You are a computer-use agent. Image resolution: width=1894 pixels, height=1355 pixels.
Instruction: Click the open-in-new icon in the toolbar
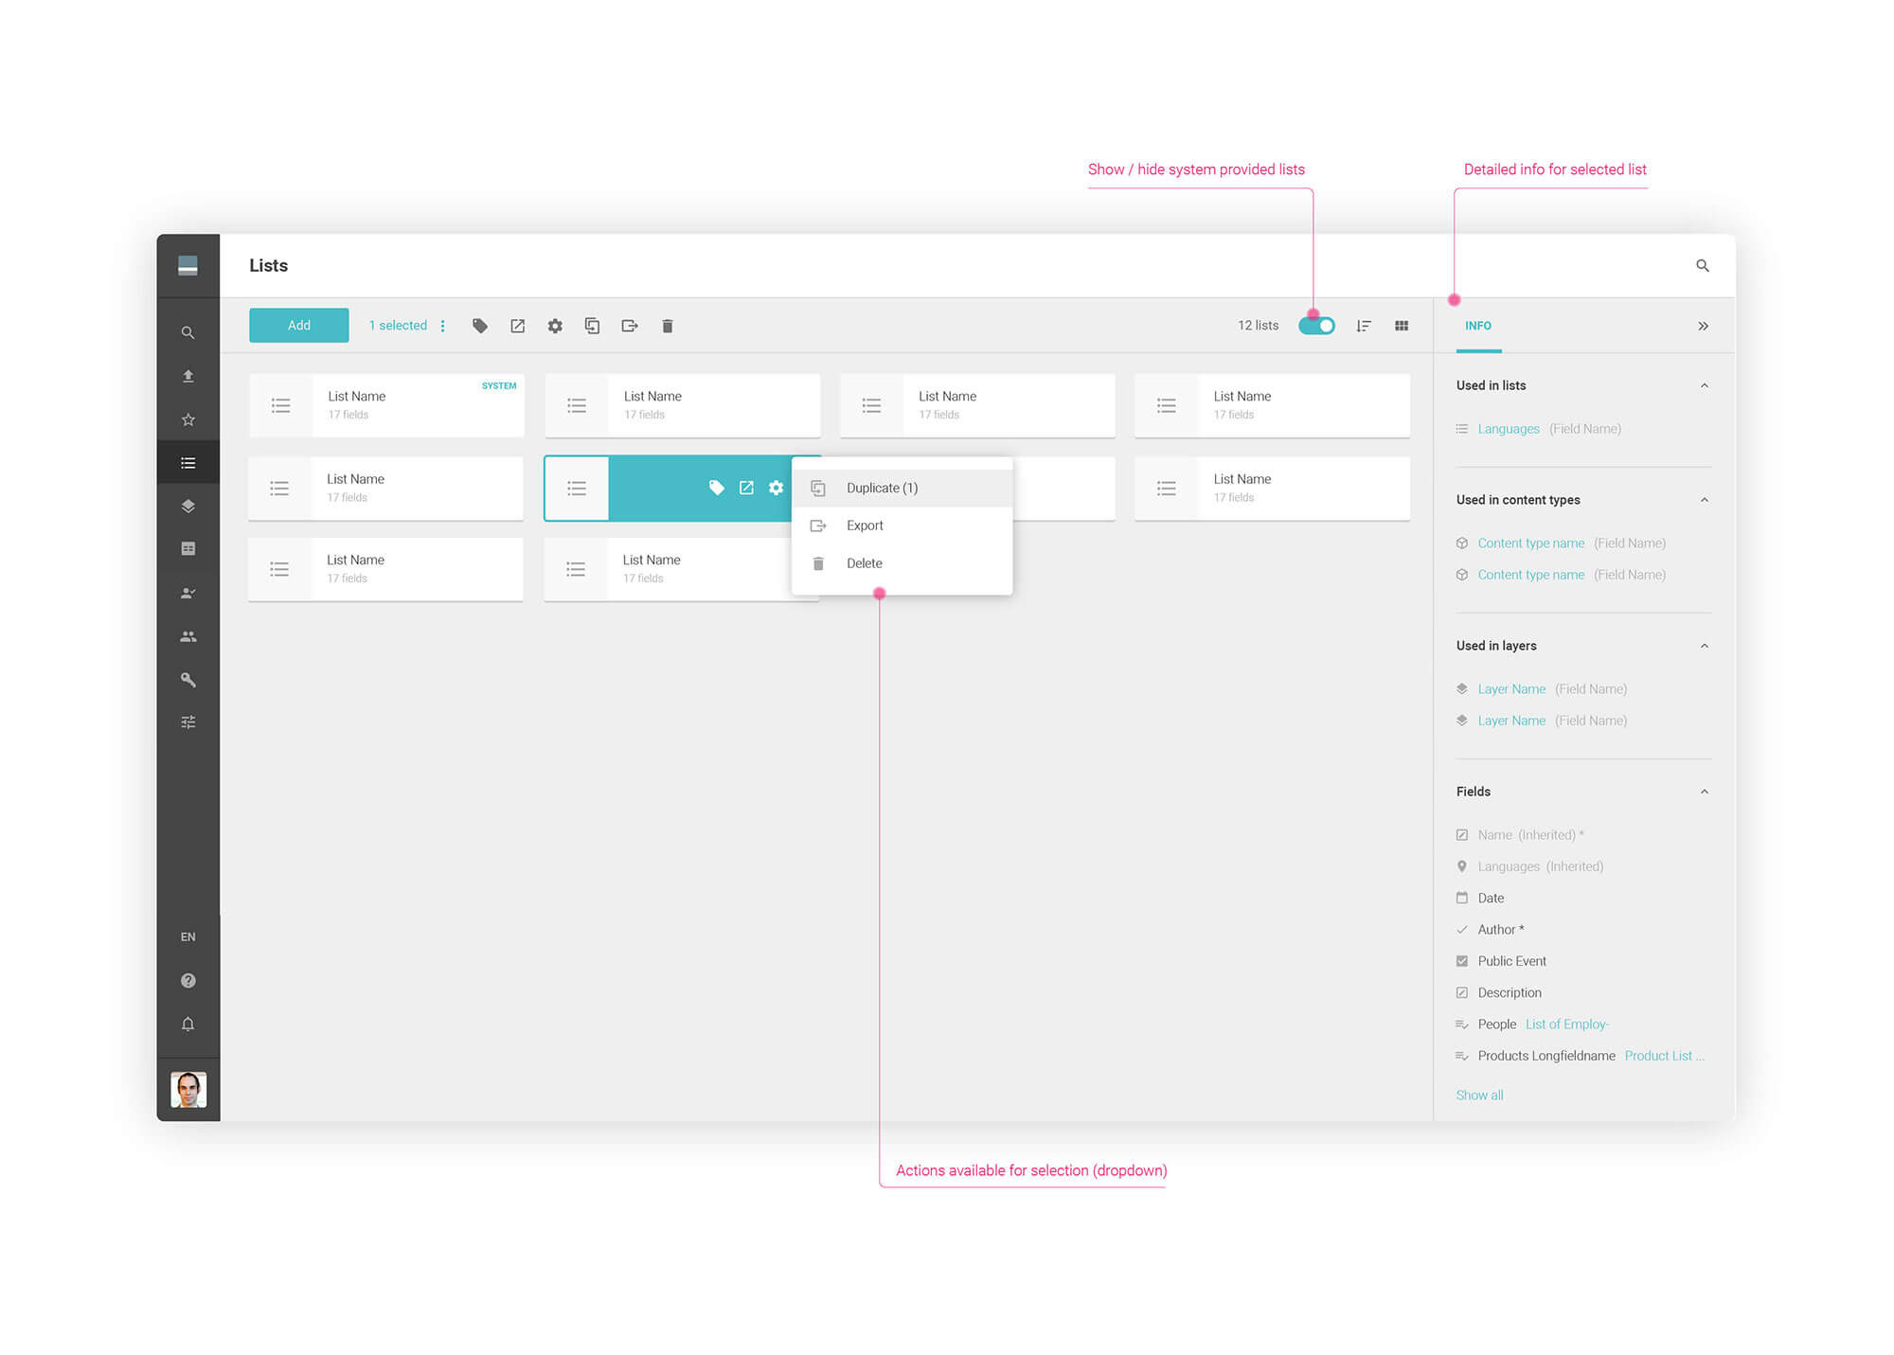coord(517,326)
